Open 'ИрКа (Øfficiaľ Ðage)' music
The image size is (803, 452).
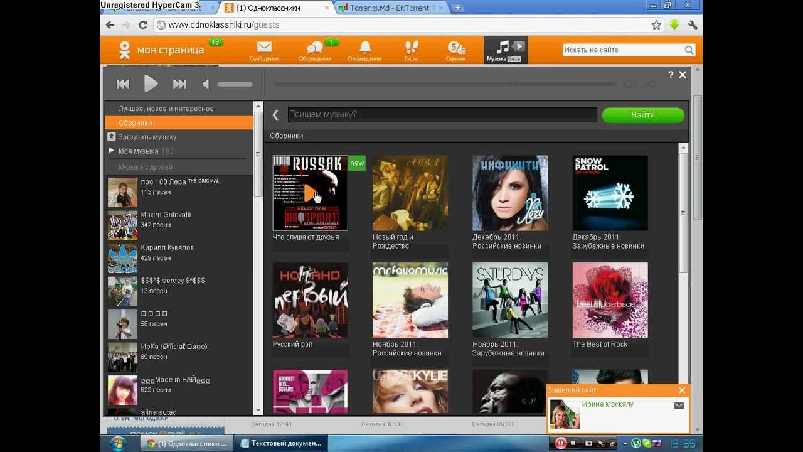(x=174, y=347)
